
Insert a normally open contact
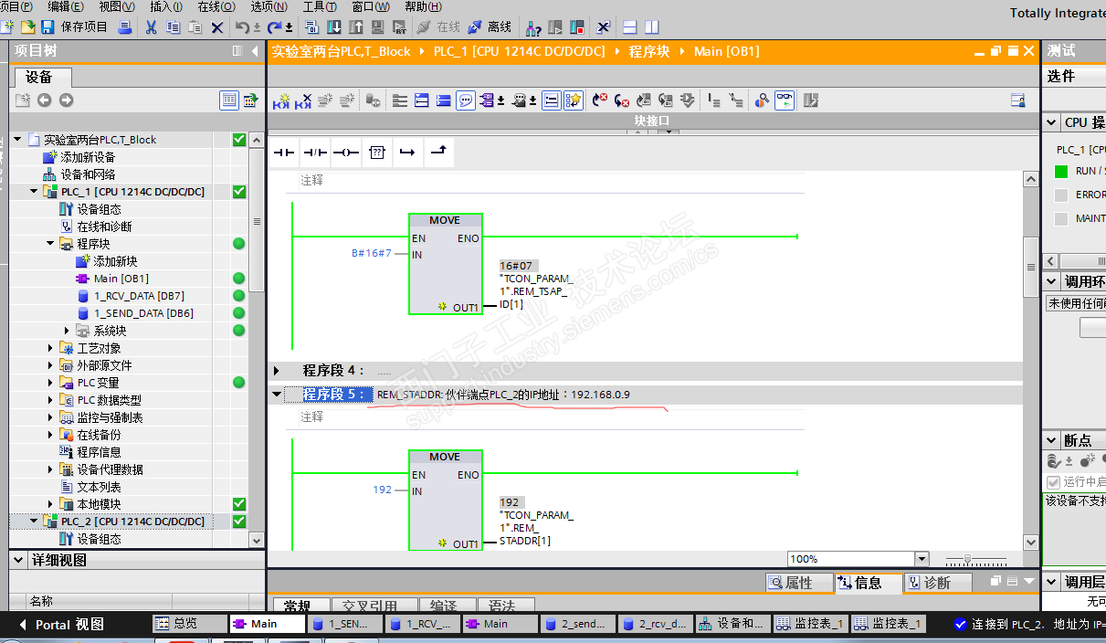point(285,153)
